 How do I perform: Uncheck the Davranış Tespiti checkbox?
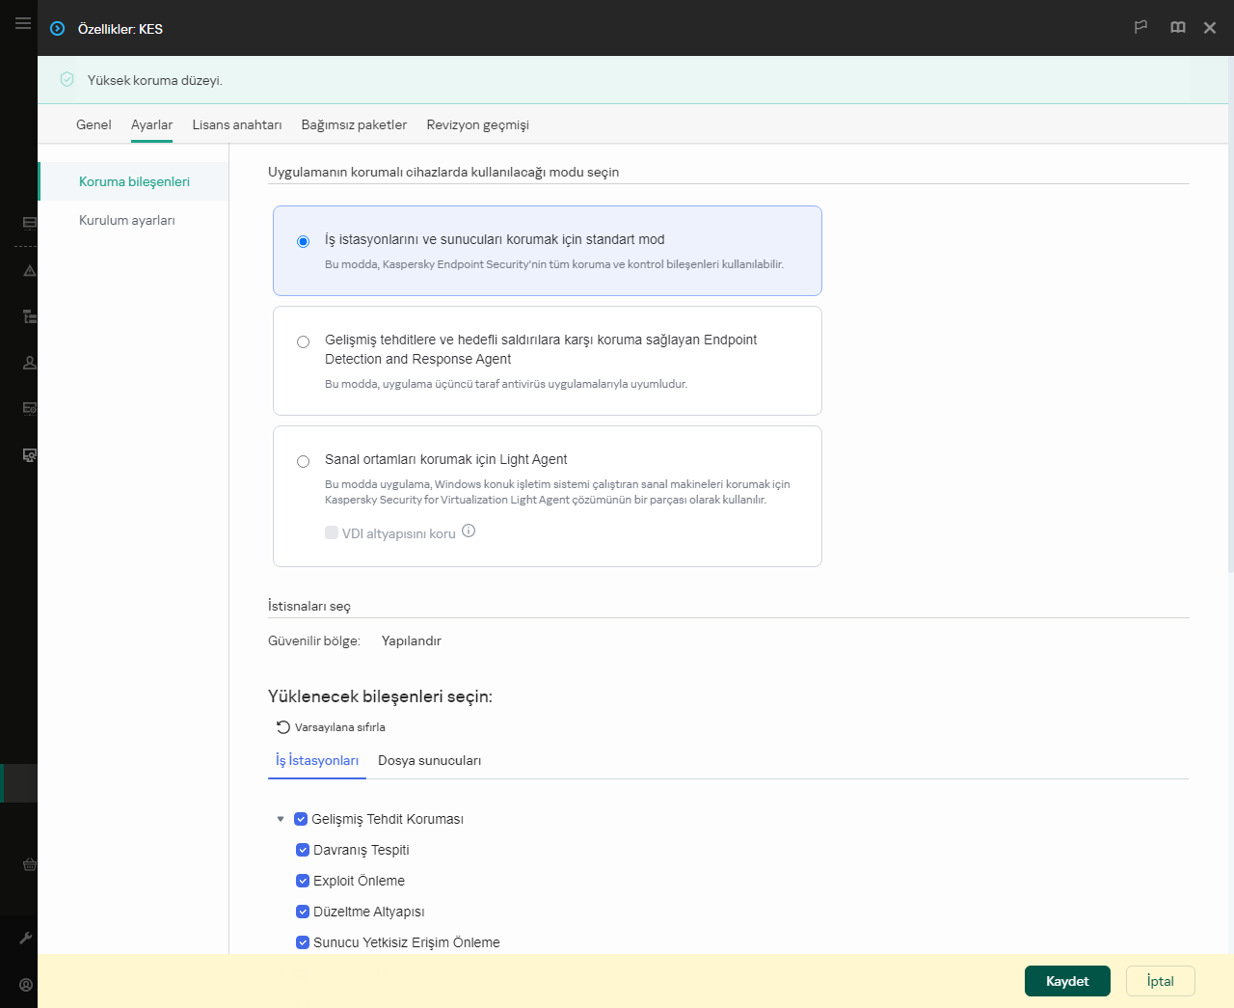click(303, 850)
